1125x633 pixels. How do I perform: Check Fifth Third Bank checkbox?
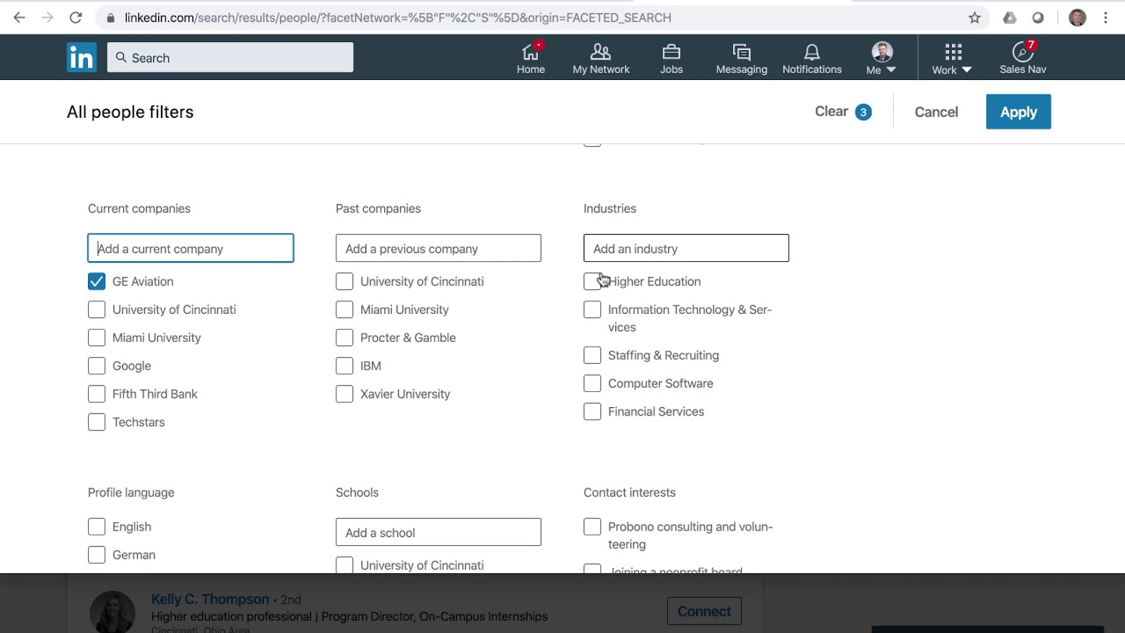(x=97, y=394)
